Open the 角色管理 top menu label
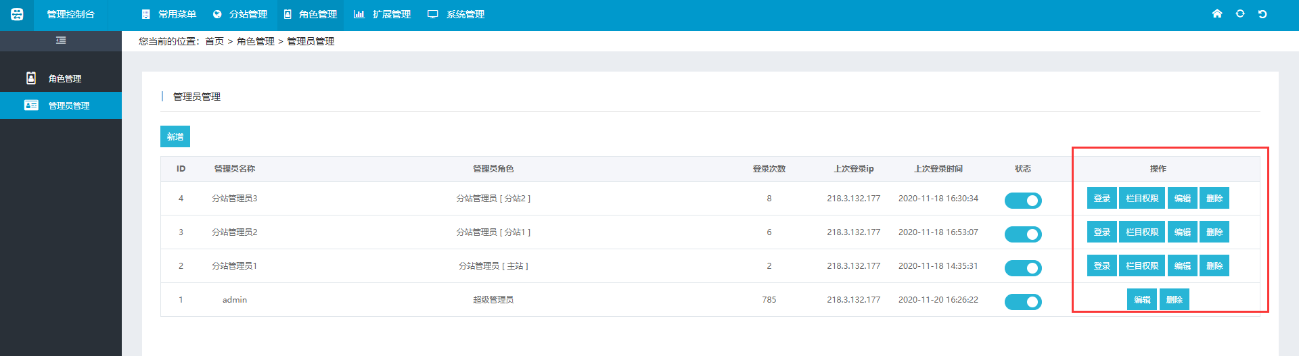This screenshot has width=1299, height=356. coord(318,14)
